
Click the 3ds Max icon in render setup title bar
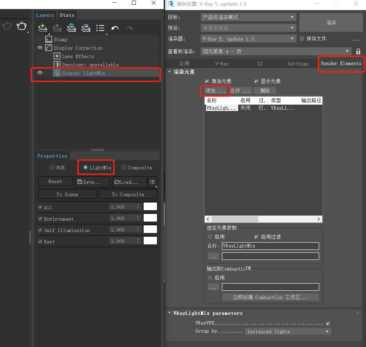(171, 4)
